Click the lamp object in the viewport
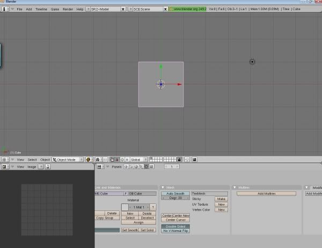Image resolution: width=322 pixels, height=248 pixels. point(252,62)
